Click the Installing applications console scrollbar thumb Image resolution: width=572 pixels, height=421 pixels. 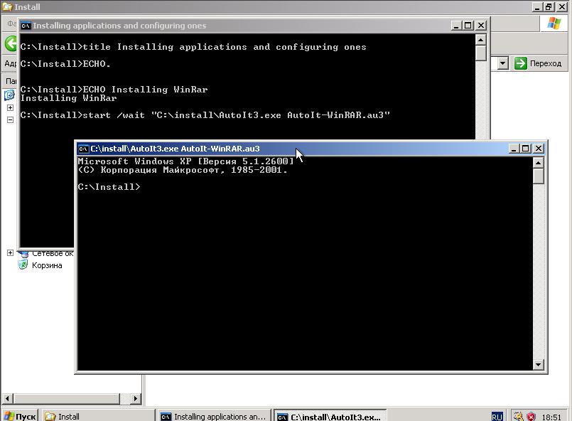(481, 53)
